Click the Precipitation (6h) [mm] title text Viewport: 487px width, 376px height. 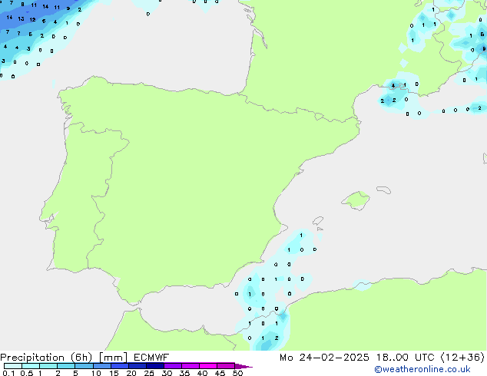coord(64,358)
